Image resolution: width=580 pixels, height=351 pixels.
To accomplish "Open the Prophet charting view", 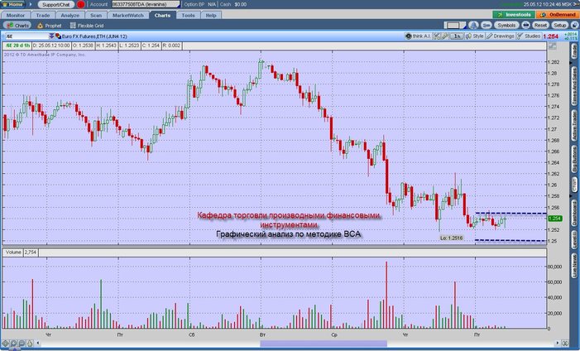I will (49, 26).
